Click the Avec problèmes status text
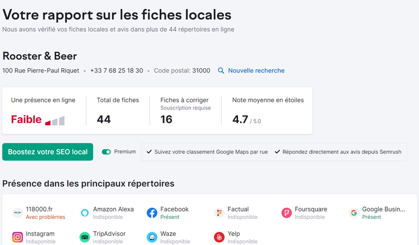 (x=45, y=217)
